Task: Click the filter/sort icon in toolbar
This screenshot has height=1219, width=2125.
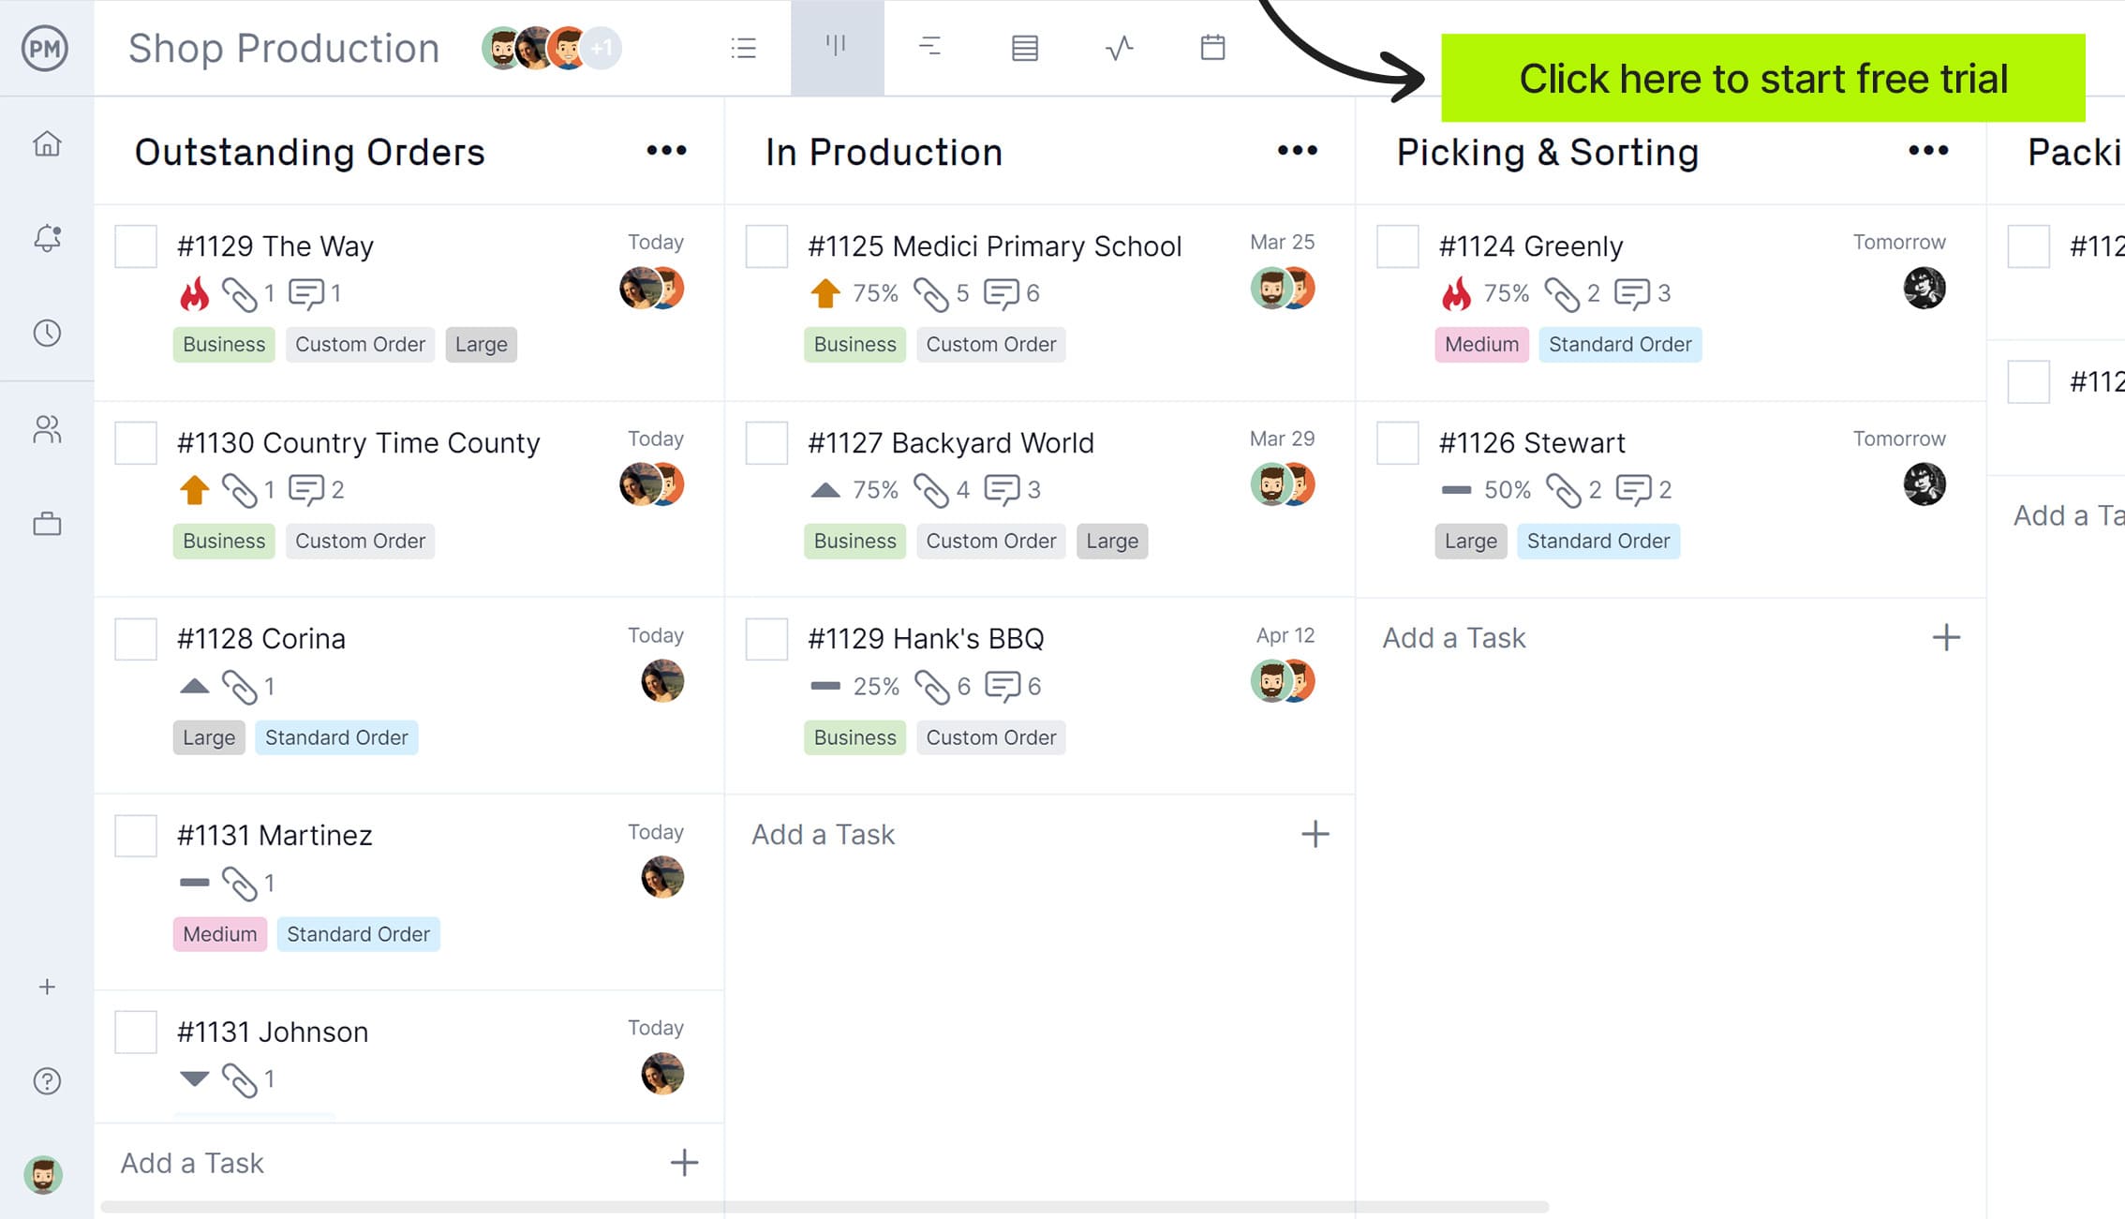Action: pos(931,47)
